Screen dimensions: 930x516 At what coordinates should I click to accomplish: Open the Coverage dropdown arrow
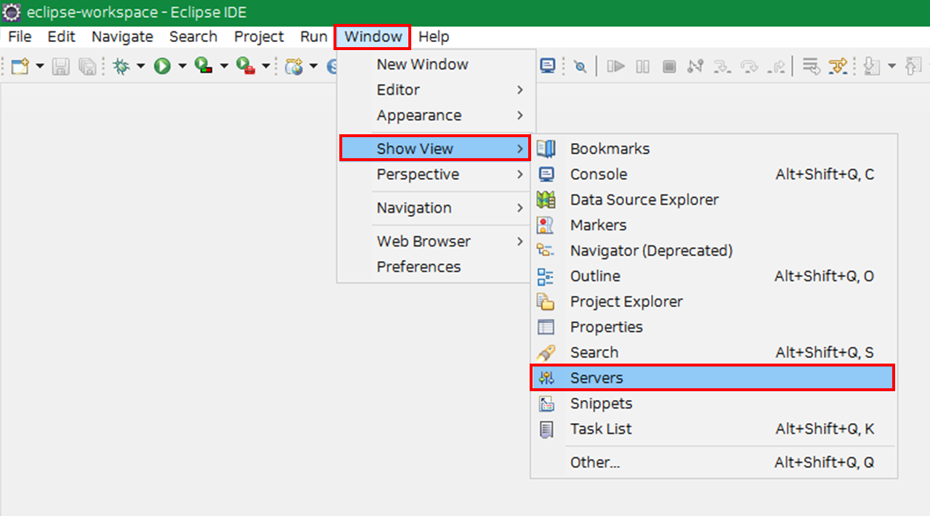click(224, 67)
